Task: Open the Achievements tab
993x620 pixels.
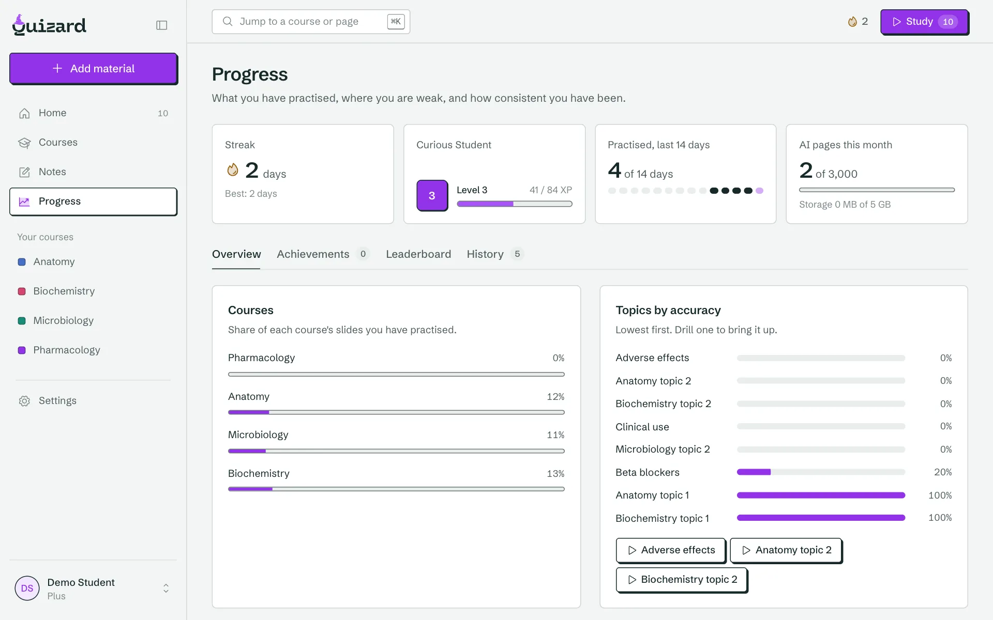Action: click(323, 254)
